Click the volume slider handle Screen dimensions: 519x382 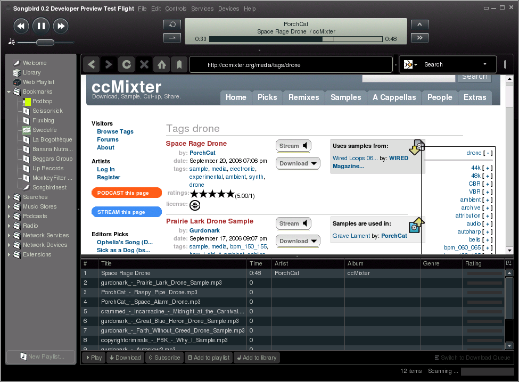(45, 42)
